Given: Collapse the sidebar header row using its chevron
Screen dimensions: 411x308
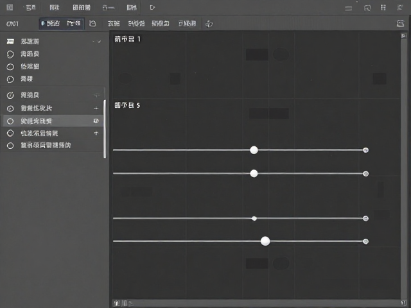Looking at the screenshot, I should pos(99,42).
